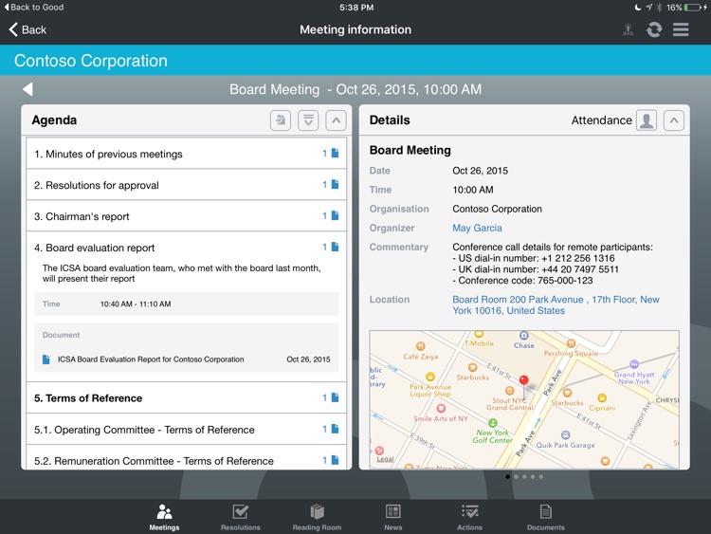711x534 pixels.
Task: Tap Starbucks marker near E 41st St
Action: pyautogui.click(x=472, y=367)
